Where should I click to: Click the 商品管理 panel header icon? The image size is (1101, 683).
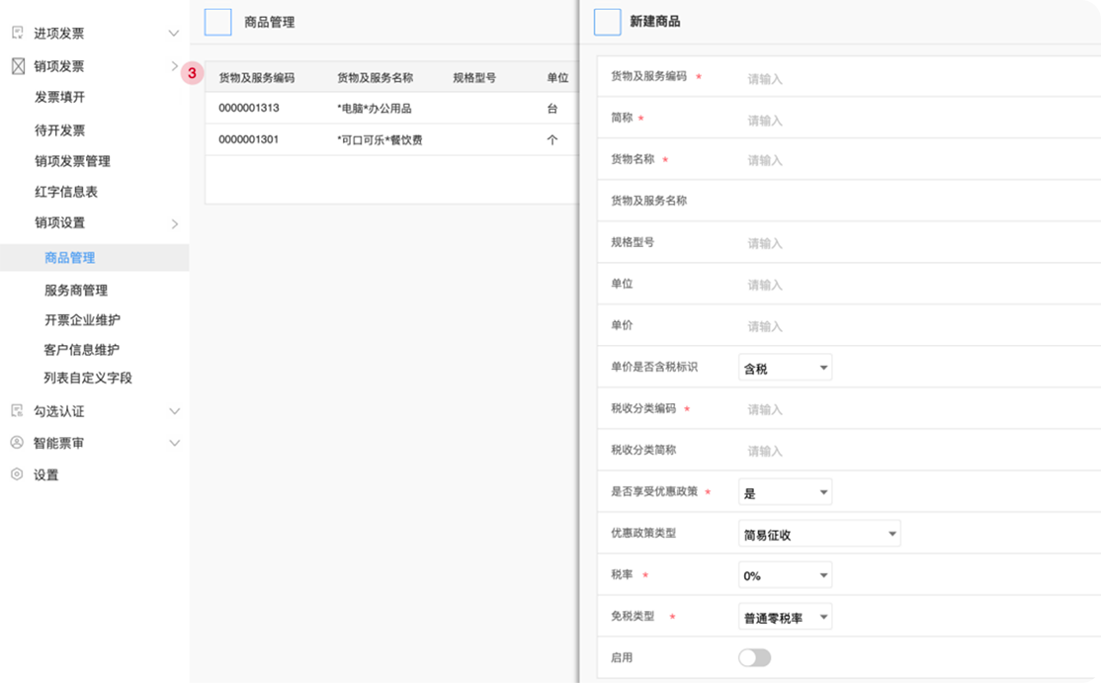coord(217,23)
